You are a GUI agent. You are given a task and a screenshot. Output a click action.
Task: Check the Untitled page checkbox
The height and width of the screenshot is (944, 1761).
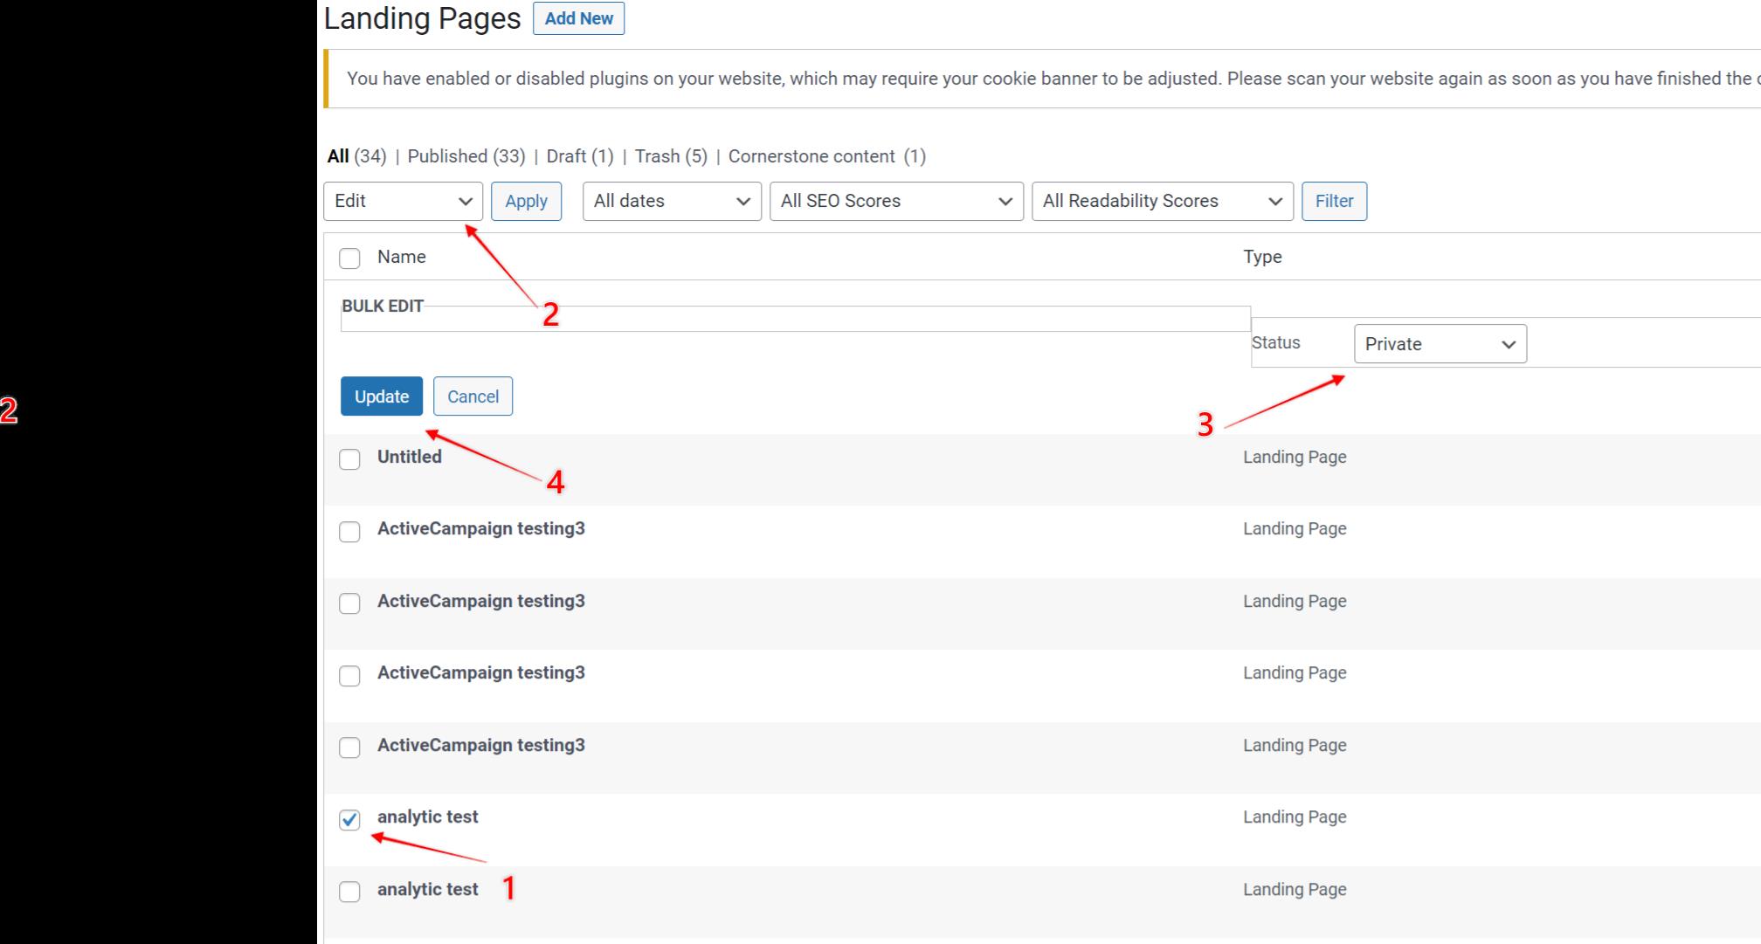click(349, 458)
